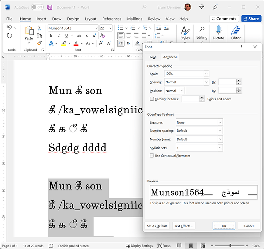Screen dimensions: 264x249
Task: Open the Editor pen icon
Action: 236,30
